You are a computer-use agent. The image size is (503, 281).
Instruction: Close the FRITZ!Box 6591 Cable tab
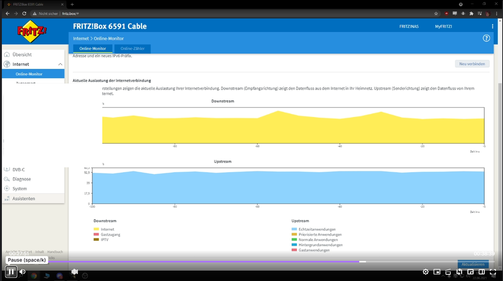coord(62,5)
